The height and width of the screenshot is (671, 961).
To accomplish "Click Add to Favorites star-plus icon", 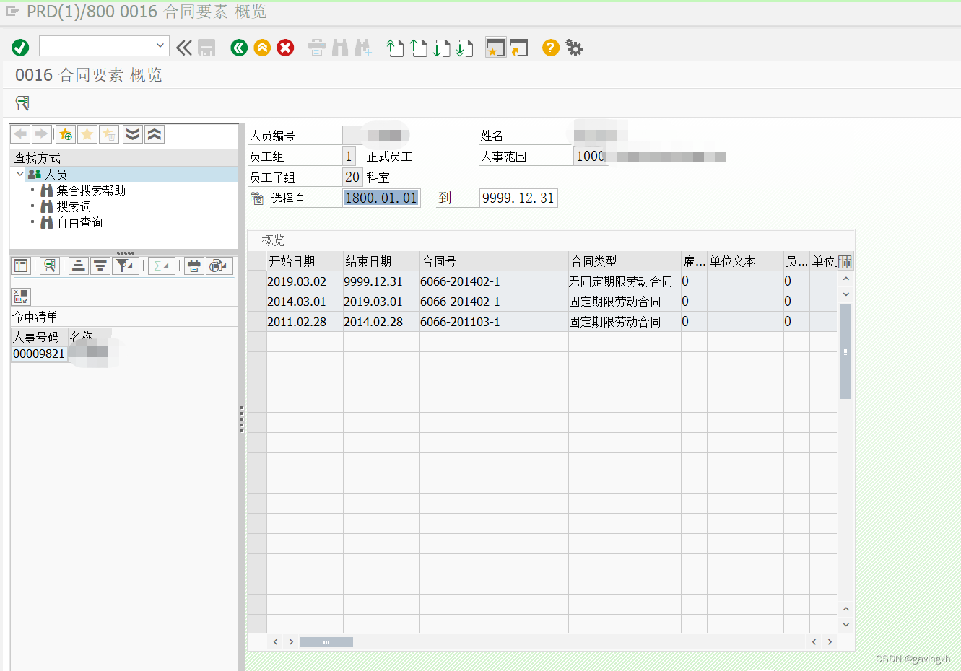I will 66,134.
